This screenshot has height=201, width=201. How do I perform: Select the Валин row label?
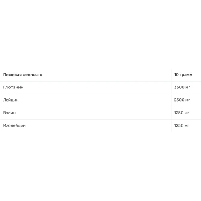click(x=9, y=113)
